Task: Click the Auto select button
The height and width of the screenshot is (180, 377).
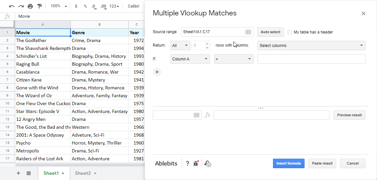Action: pos(271,32)
